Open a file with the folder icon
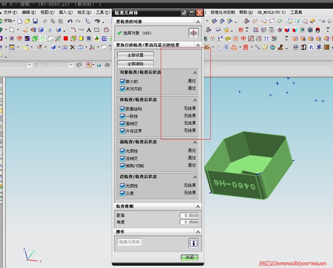Screen dimensions: 333x268 coord(27,21)
